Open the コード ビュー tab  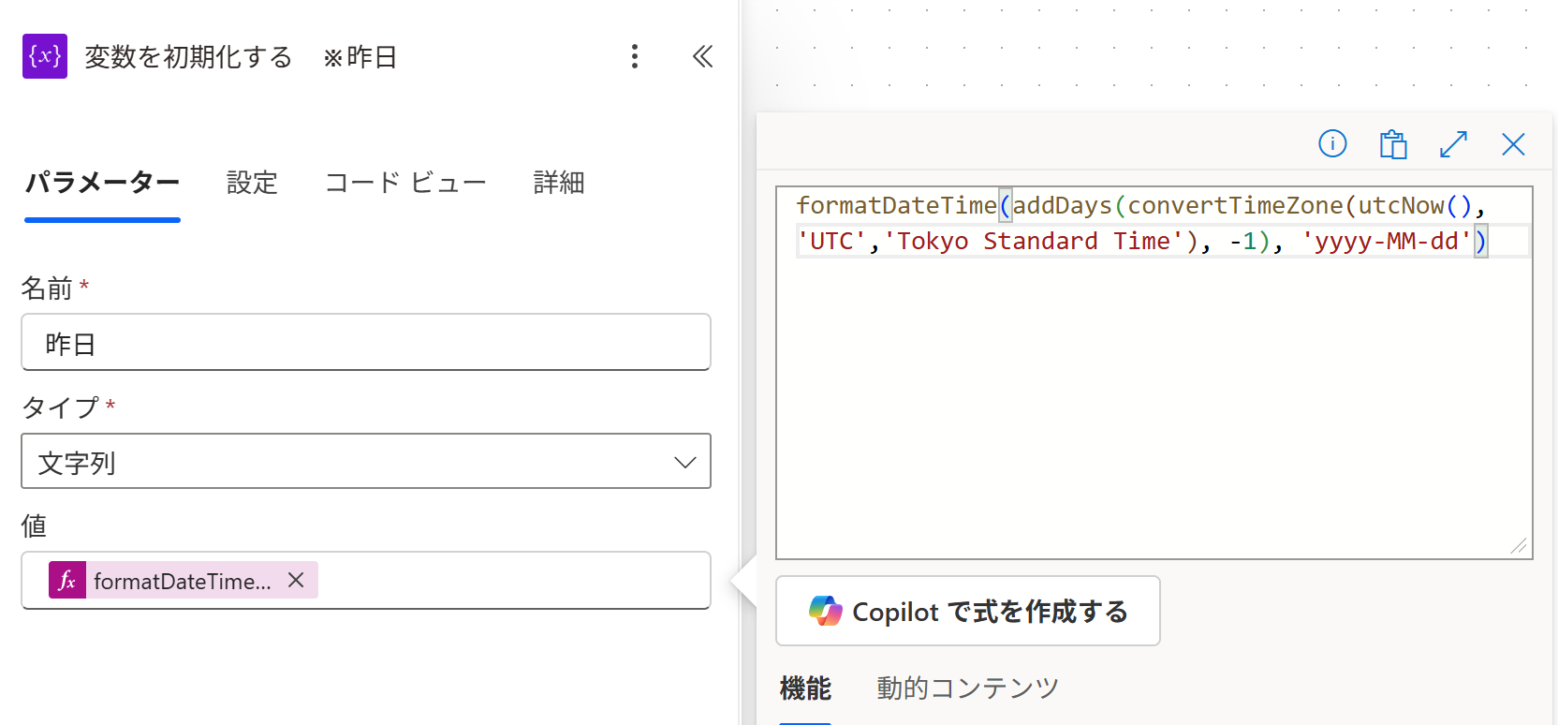pos(404,183)
